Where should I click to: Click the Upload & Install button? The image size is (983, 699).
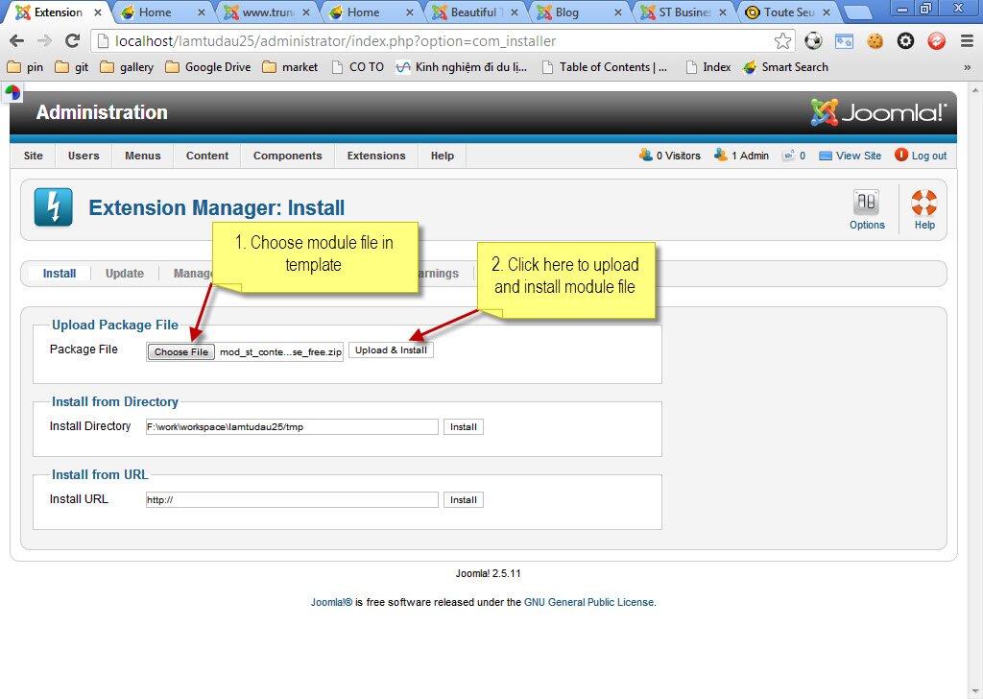pos(391,350)
